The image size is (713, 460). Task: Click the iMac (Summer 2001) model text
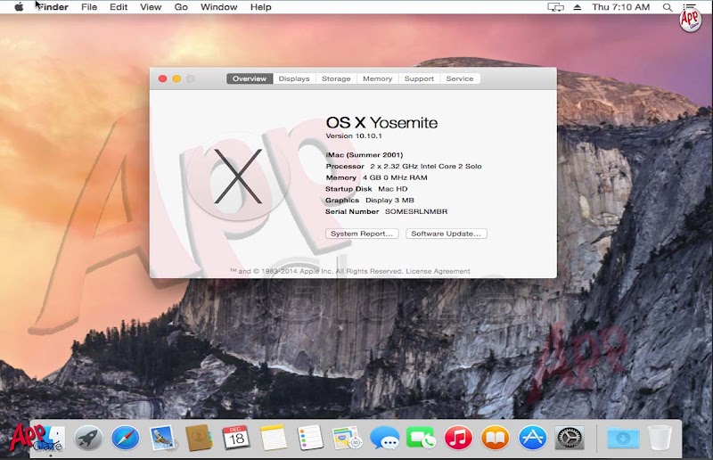365,155
